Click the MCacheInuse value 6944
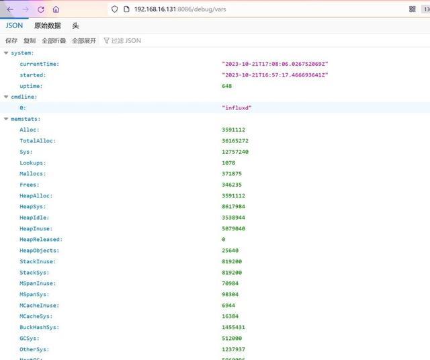 [x=228, y=305]
